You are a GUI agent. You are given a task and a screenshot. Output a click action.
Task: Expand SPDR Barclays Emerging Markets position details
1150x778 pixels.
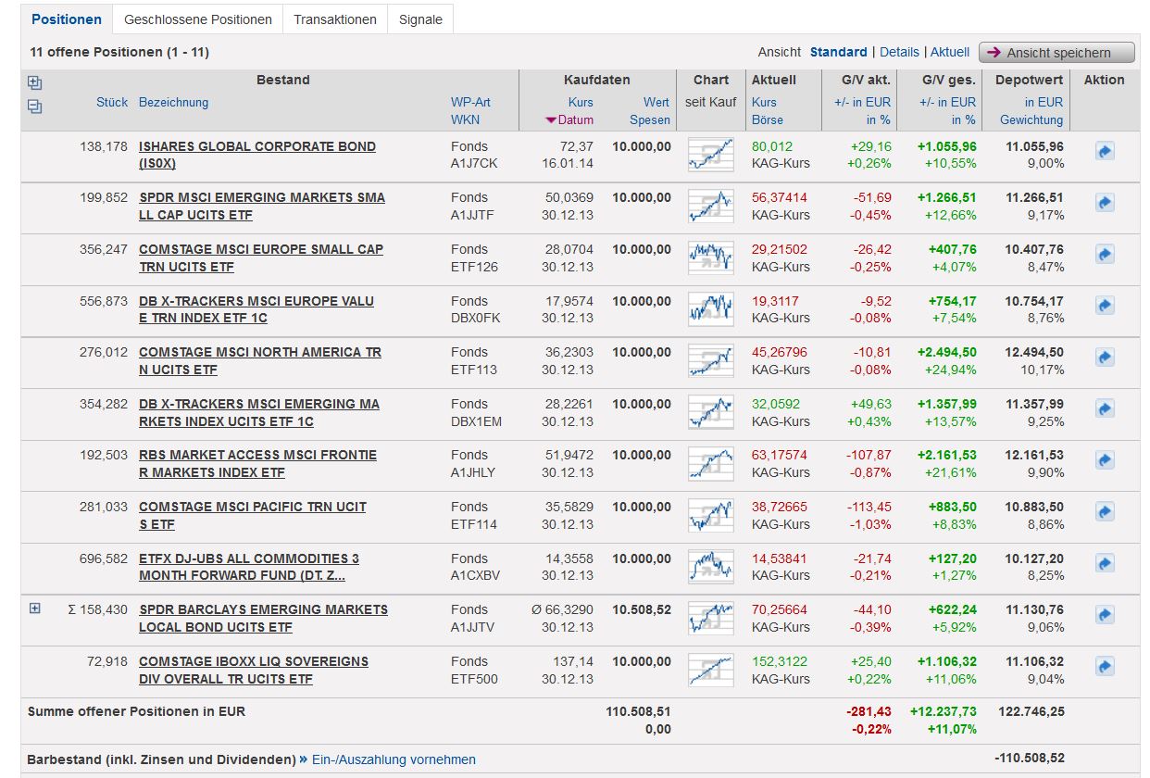click(x=35, y=609)
